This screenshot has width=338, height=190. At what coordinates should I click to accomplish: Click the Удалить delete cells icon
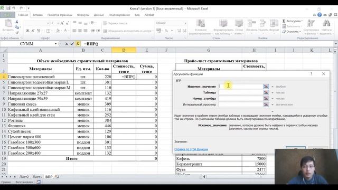(x=263, y=23)
